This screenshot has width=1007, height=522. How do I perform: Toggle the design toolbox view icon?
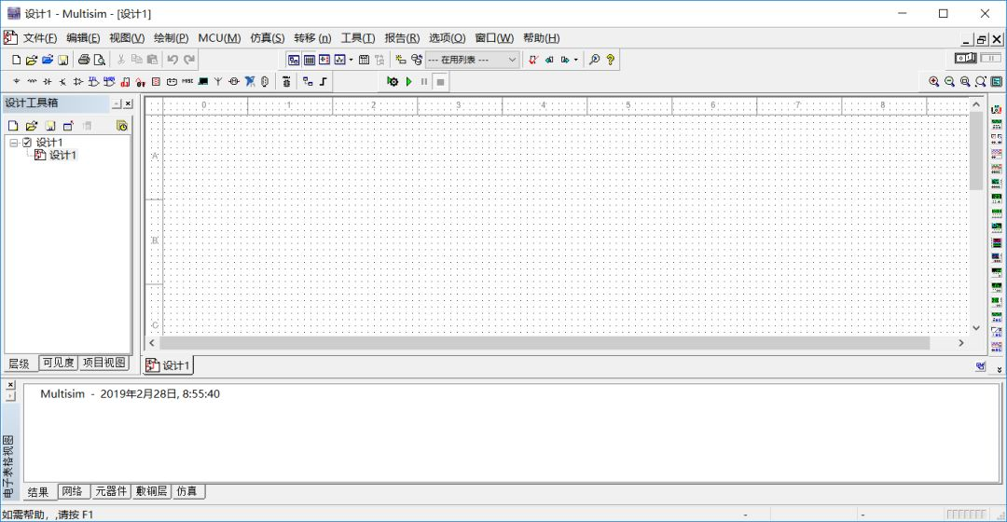294,60
